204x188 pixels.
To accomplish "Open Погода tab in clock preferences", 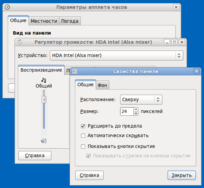I will [x=70, y=21].
